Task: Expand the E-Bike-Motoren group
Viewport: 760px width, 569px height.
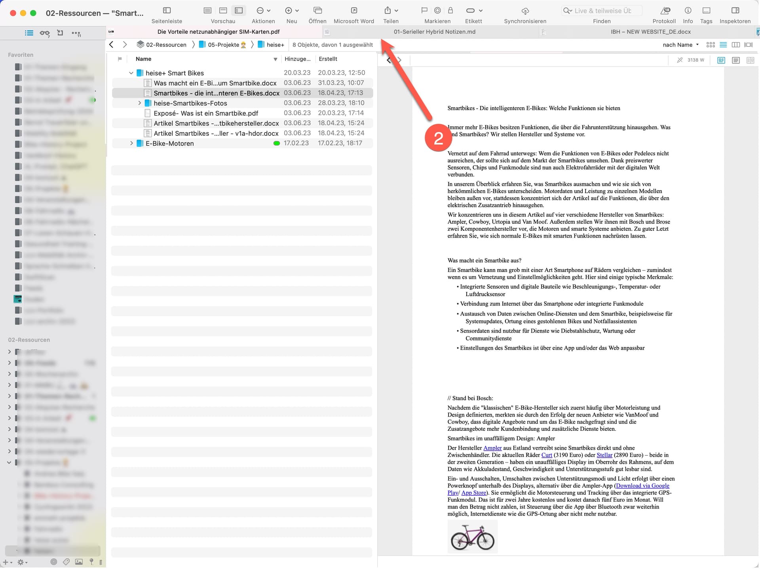Action: pos(131,143)
